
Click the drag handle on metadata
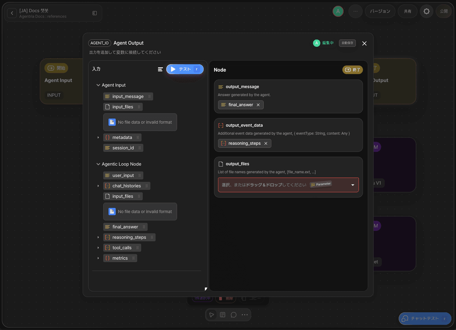pos(138,138)
